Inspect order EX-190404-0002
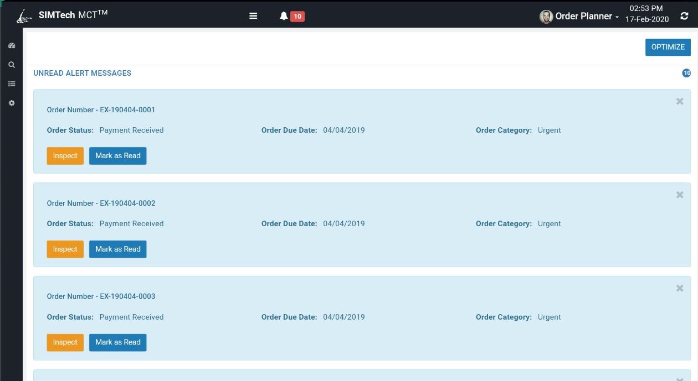Image resolution: width=698 pixels, height=381 pixels. [65, 249]
